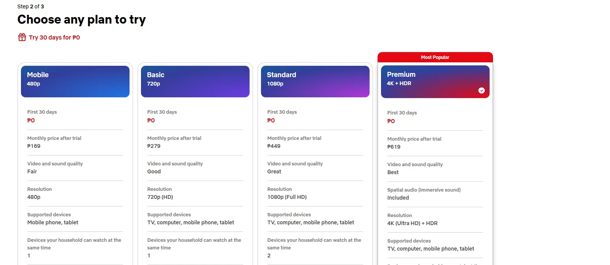Viewport: 610px width, 265px height.
Task: Click the gift box icon beside trial offer
Action: 22,37
